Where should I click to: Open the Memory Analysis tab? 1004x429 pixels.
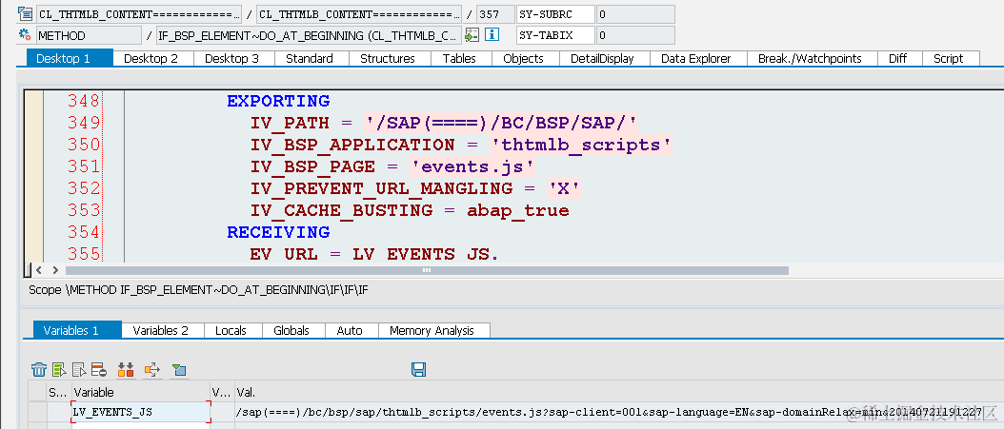click(432, 330)
